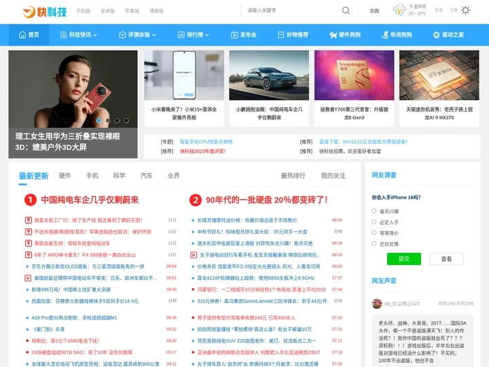Open 智能手机CPU性能天梯榜 link
This screenshot has width=489, height=367.
click(x=206, y=141)
